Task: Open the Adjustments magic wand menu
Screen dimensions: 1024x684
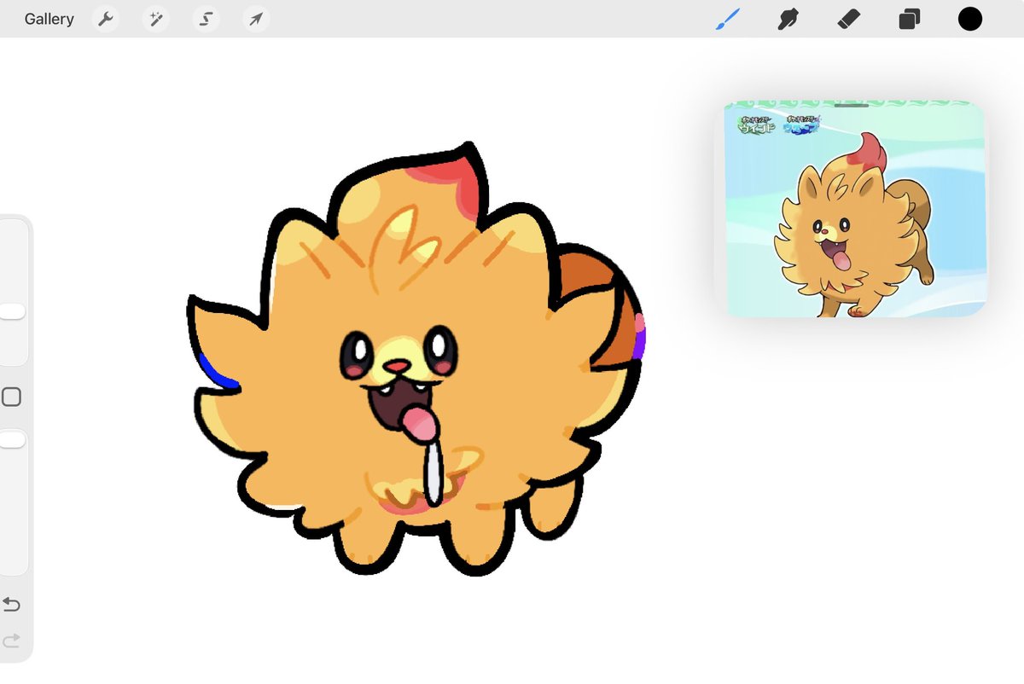Action: point(156,19)
